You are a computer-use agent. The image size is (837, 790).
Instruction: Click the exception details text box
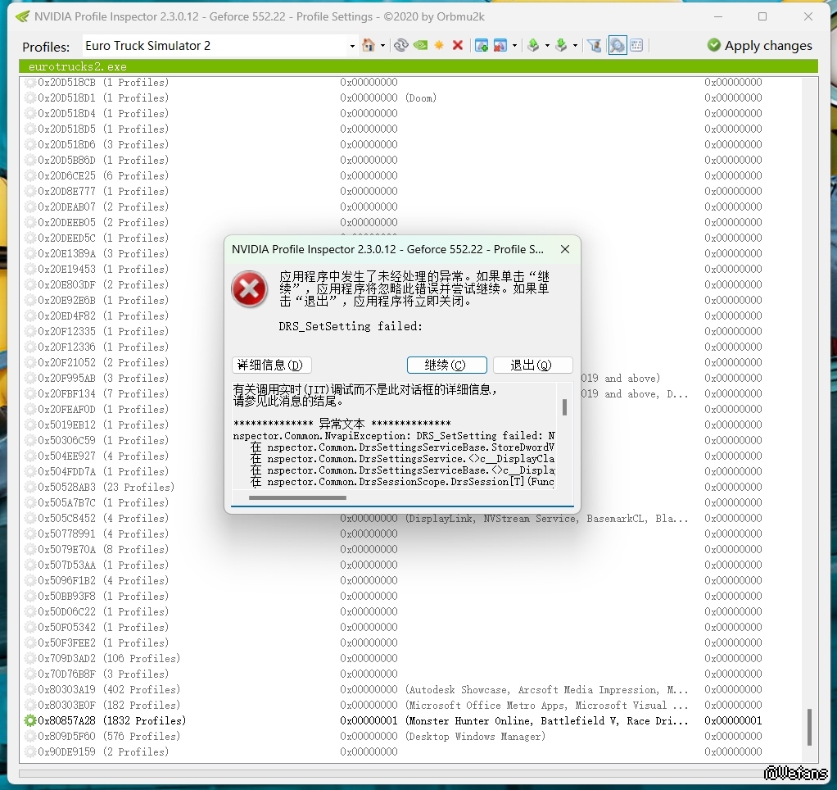coord(394,437)
